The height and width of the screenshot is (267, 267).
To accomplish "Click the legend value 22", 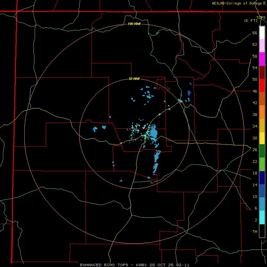I will tap(255, 161).
